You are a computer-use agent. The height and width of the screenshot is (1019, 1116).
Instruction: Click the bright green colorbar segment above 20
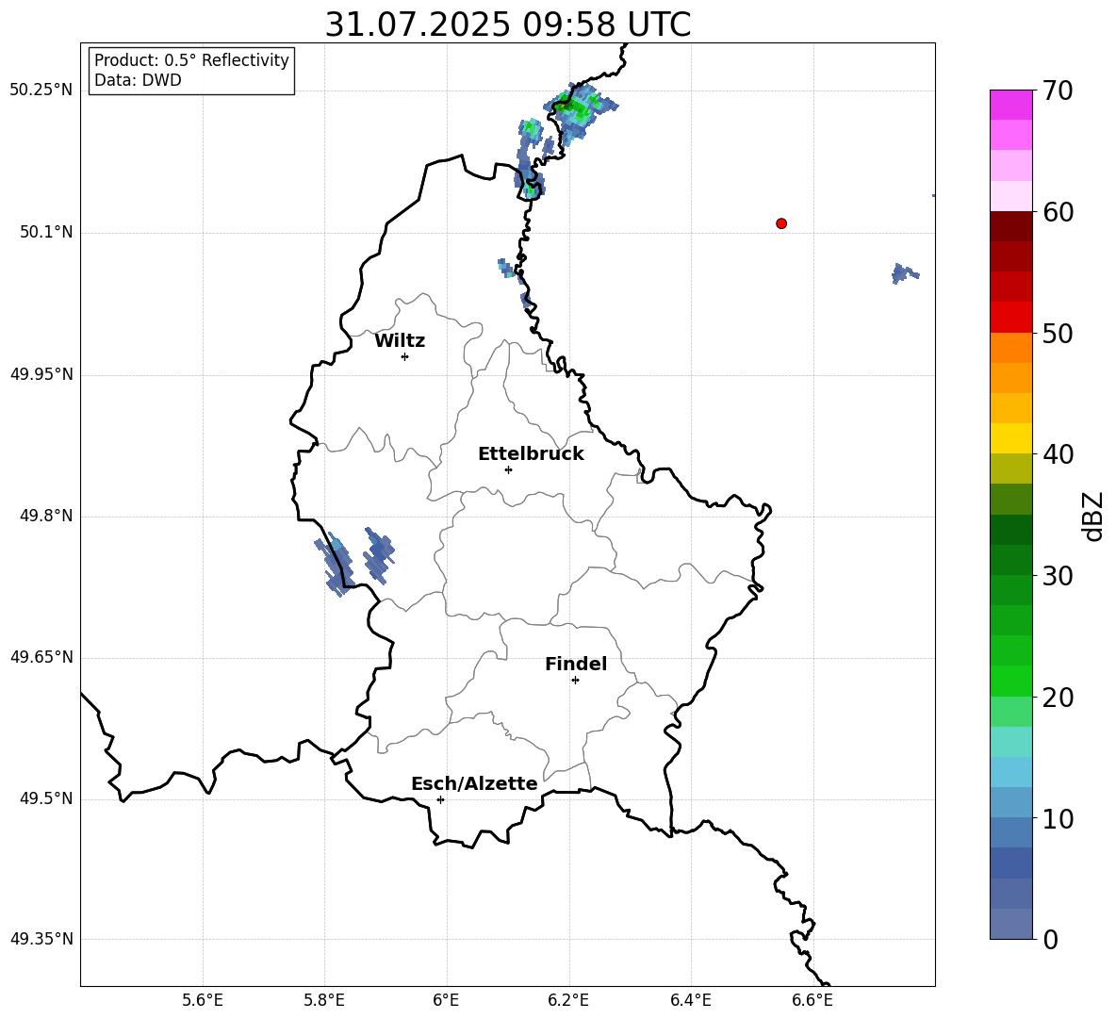1010,682
